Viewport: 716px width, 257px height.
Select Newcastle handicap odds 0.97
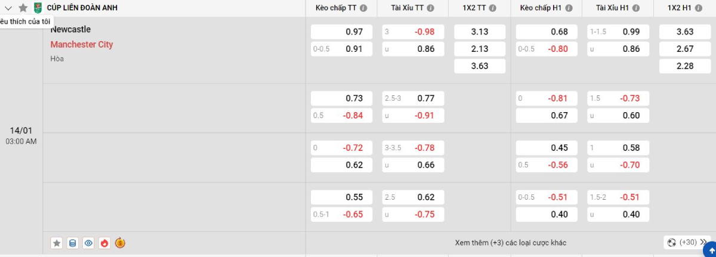342,32
